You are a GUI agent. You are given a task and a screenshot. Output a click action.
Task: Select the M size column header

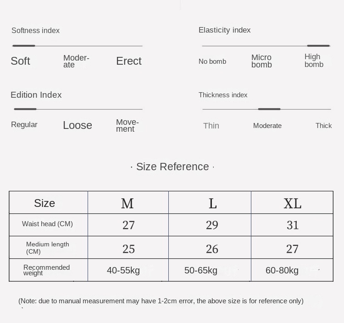click(x=128, y=203)
